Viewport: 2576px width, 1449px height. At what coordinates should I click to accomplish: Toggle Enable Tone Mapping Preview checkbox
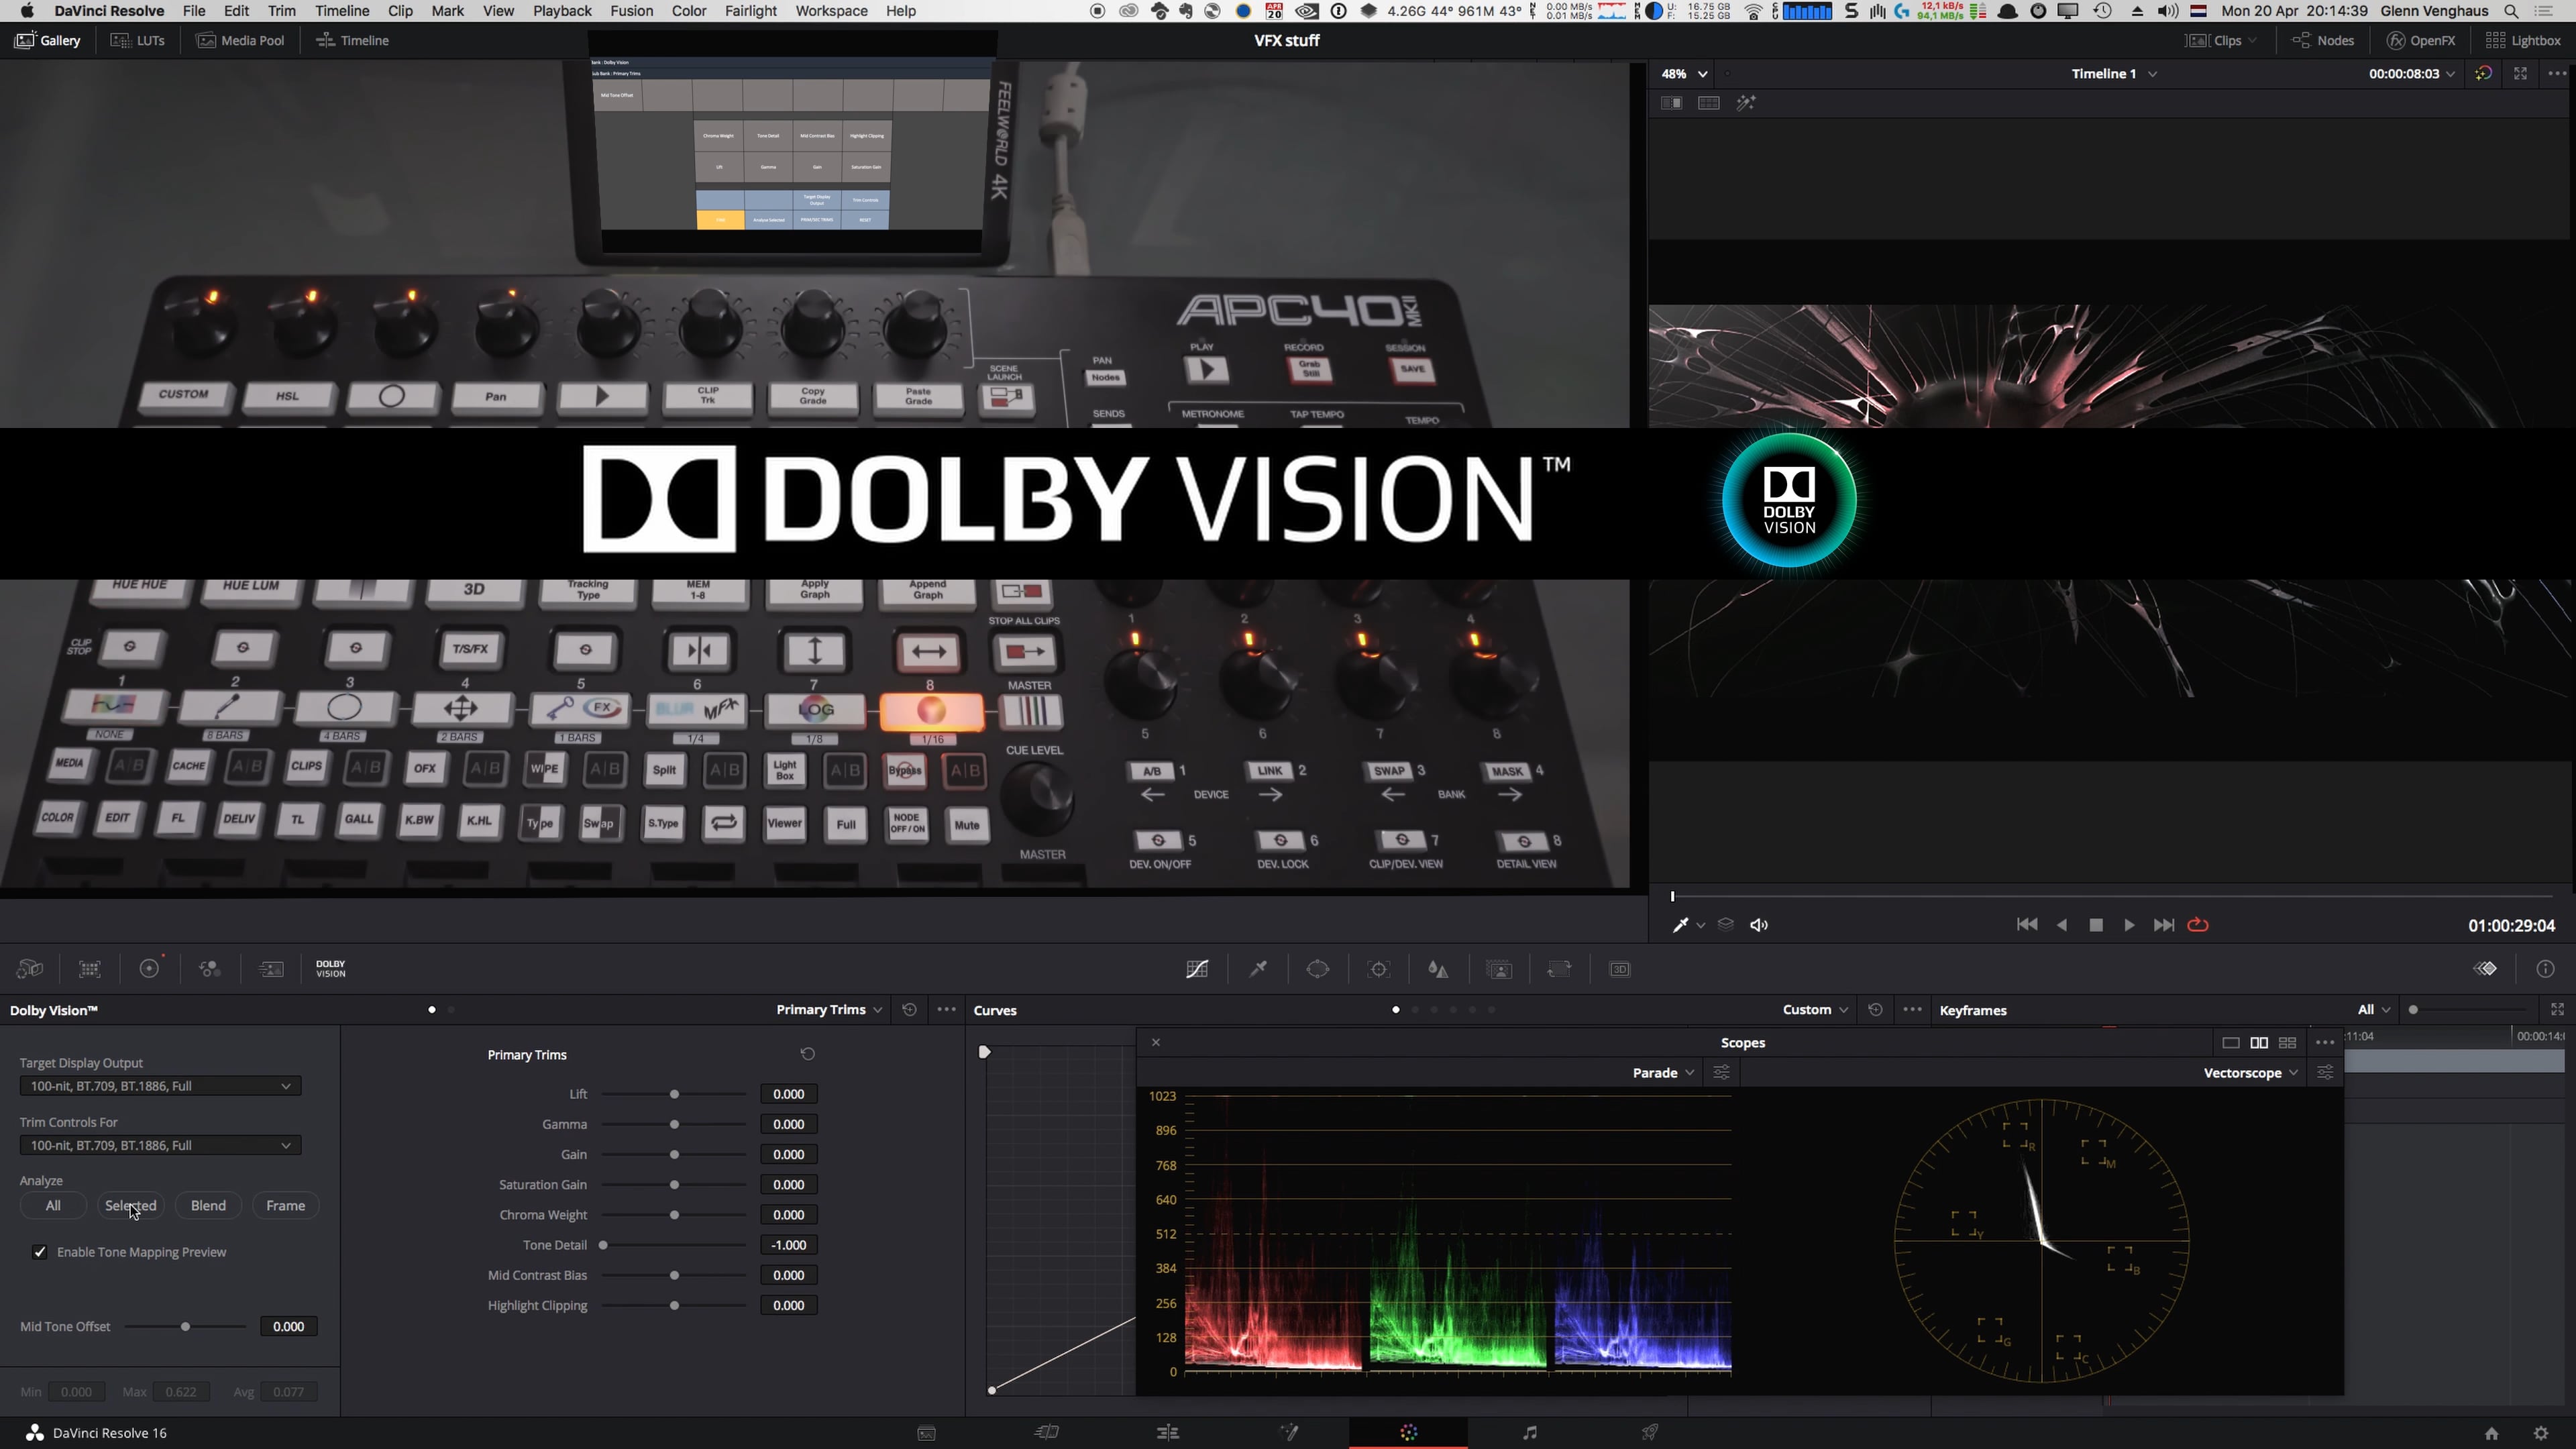coord(39,1251)
